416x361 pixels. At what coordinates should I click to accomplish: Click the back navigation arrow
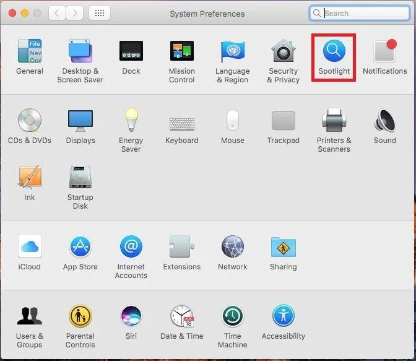click(57, 13)
